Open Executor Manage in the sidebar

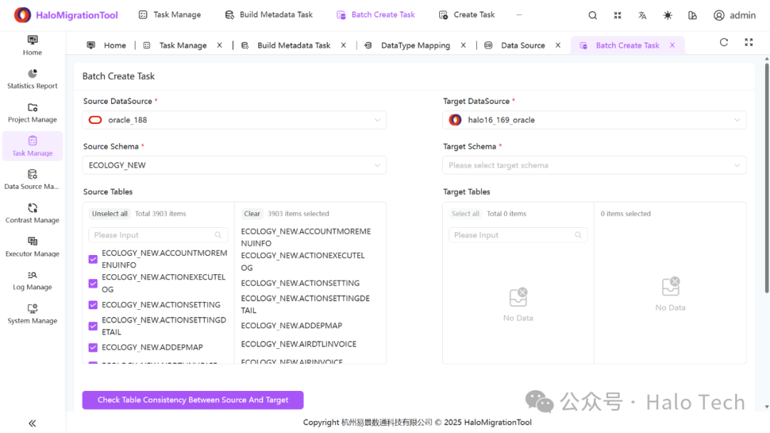32,246
